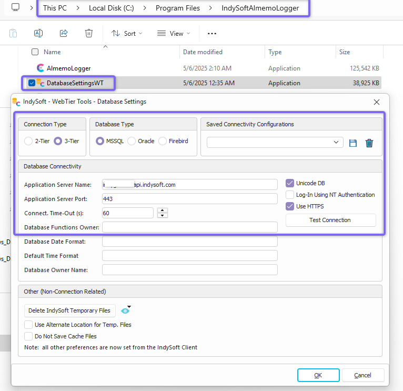Select the 2-Tier connection type
The image size is (403, 391).
click(x=28, y=141)
